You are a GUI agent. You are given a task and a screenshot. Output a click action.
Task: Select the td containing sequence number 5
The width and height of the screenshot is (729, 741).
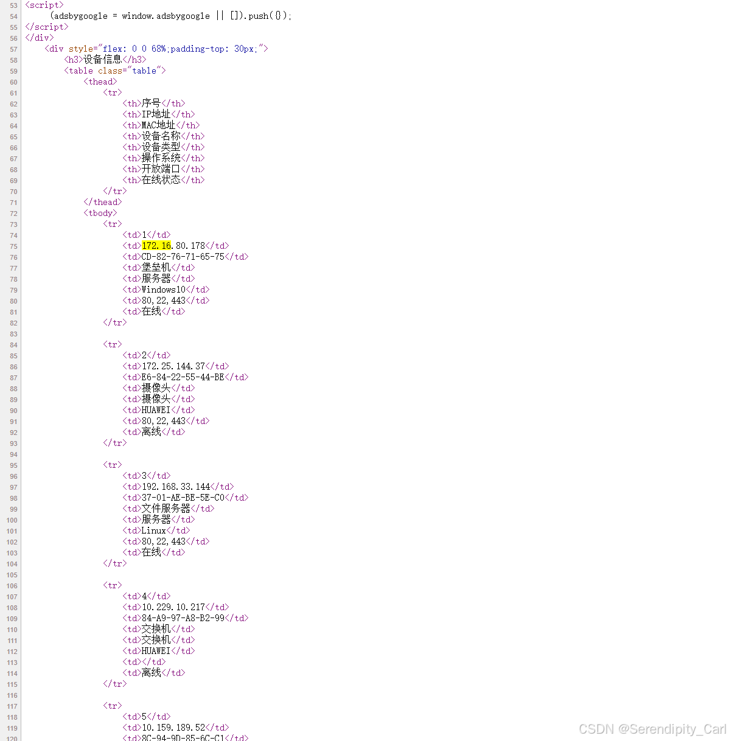pos(147,717)
